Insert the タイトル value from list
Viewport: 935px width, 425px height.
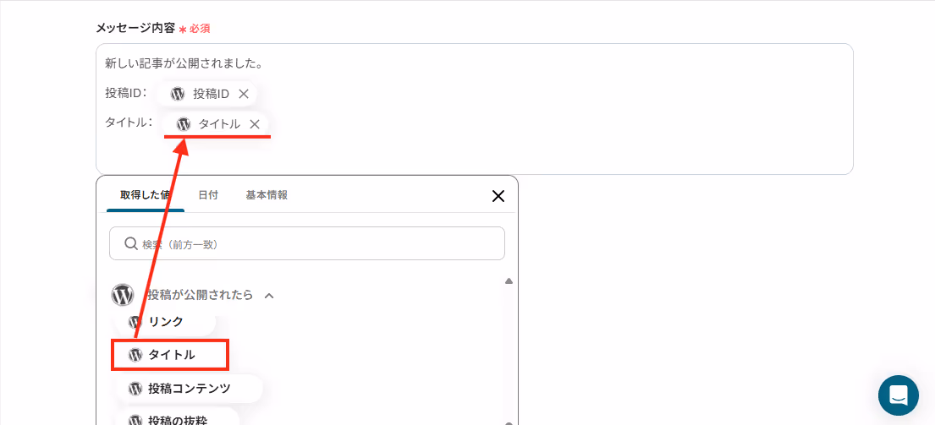pos(171,356)
